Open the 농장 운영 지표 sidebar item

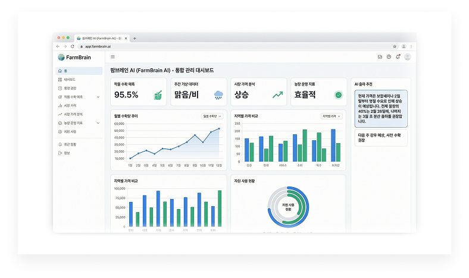pos(79,123)
